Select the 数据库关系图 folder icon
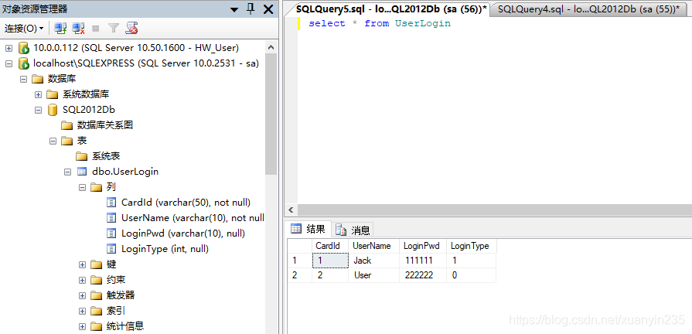This screenshot has width=692, height=334. (66, 125)
